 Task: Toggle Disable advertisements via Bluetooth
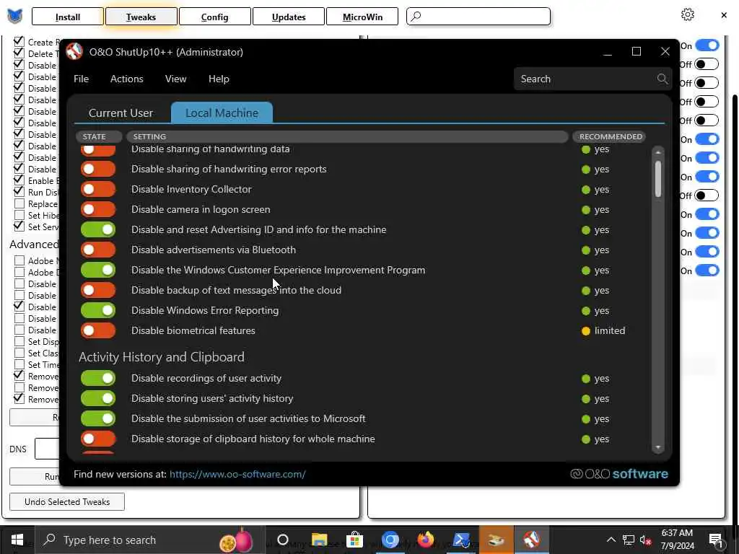[x=98, y=250]
